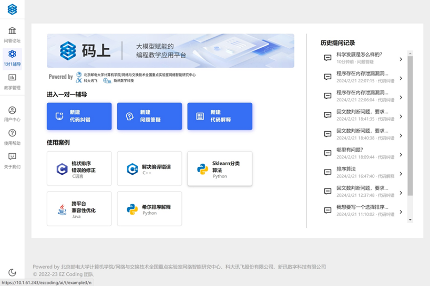Viewport: 430px width, 286px height.
Task: Click message icon beside 科学发展是怎么样的?
Action: coord(327,58)
